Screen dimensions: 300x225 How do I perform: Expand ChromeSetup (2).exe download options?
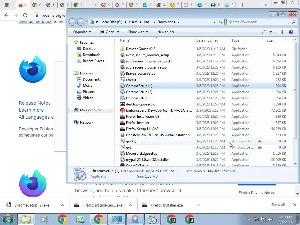coord(62,205)
